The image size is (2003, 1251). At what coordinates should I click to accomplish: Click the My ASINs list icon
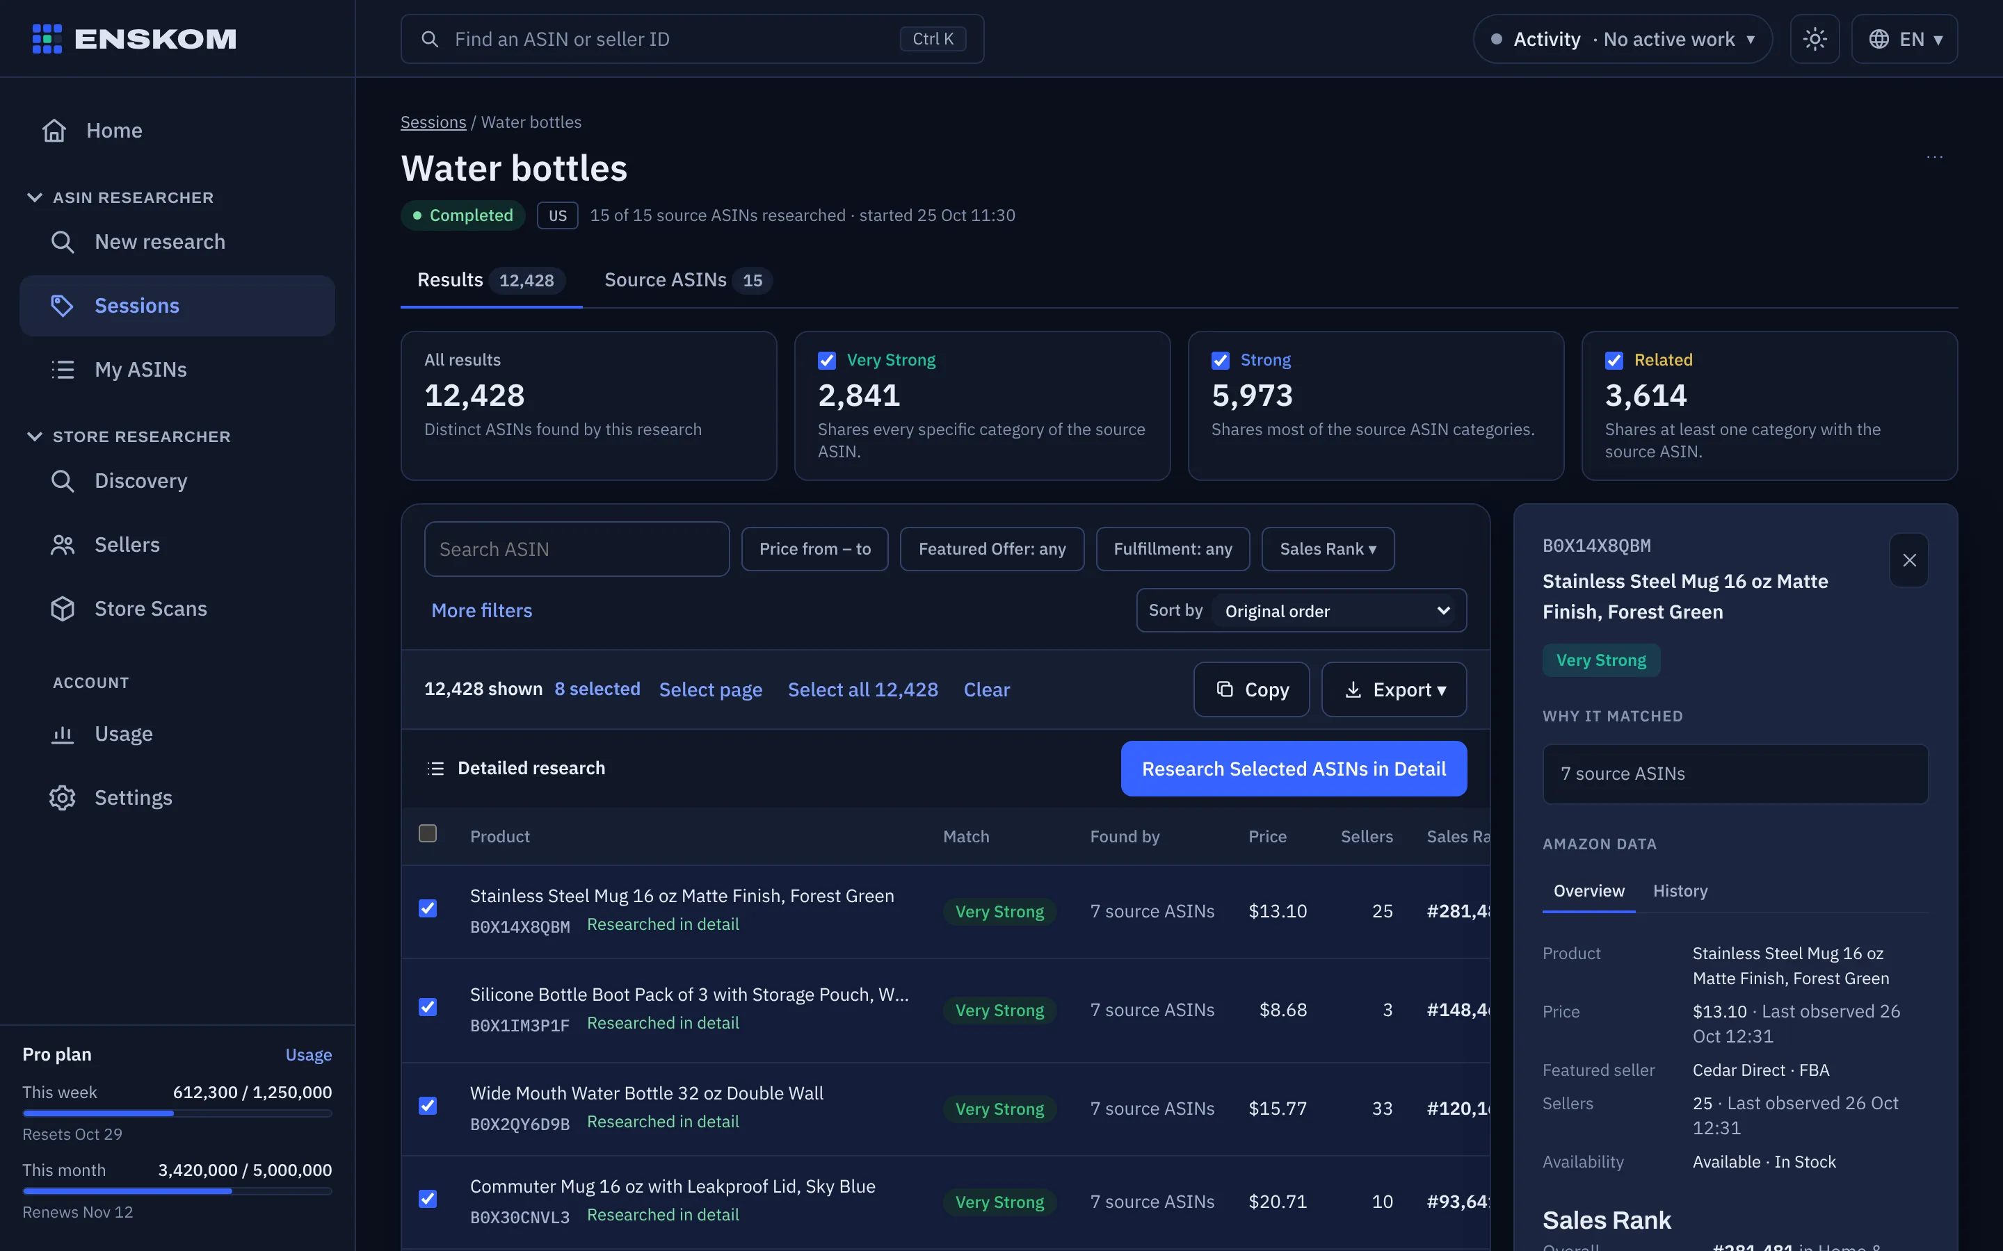[x=63, y=369]
